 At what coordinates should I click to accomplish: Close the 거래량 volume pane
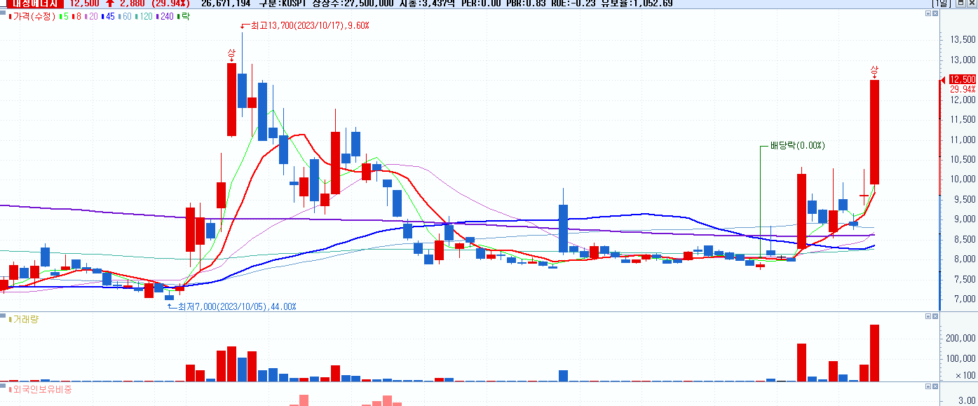coord(935,316)
